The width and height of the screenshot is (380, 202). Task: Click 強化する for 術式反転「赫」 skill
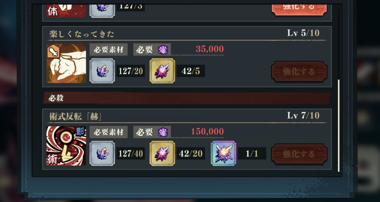299,154
